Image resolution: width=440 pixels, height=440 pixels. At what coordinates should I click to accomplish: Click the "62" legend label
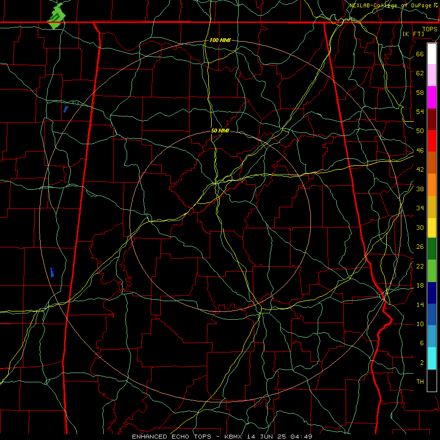tap(420, 73)
